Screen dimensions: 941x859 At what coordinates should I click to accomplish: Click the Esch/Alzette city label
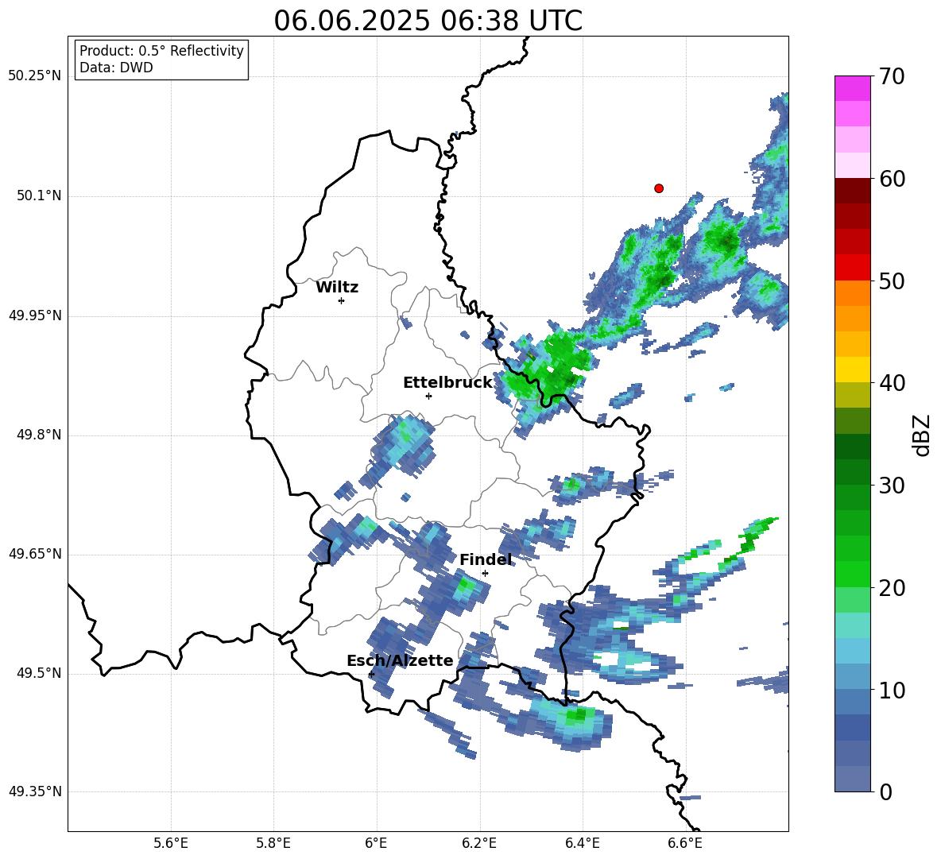pyautogui.click(x=400, y=660)
